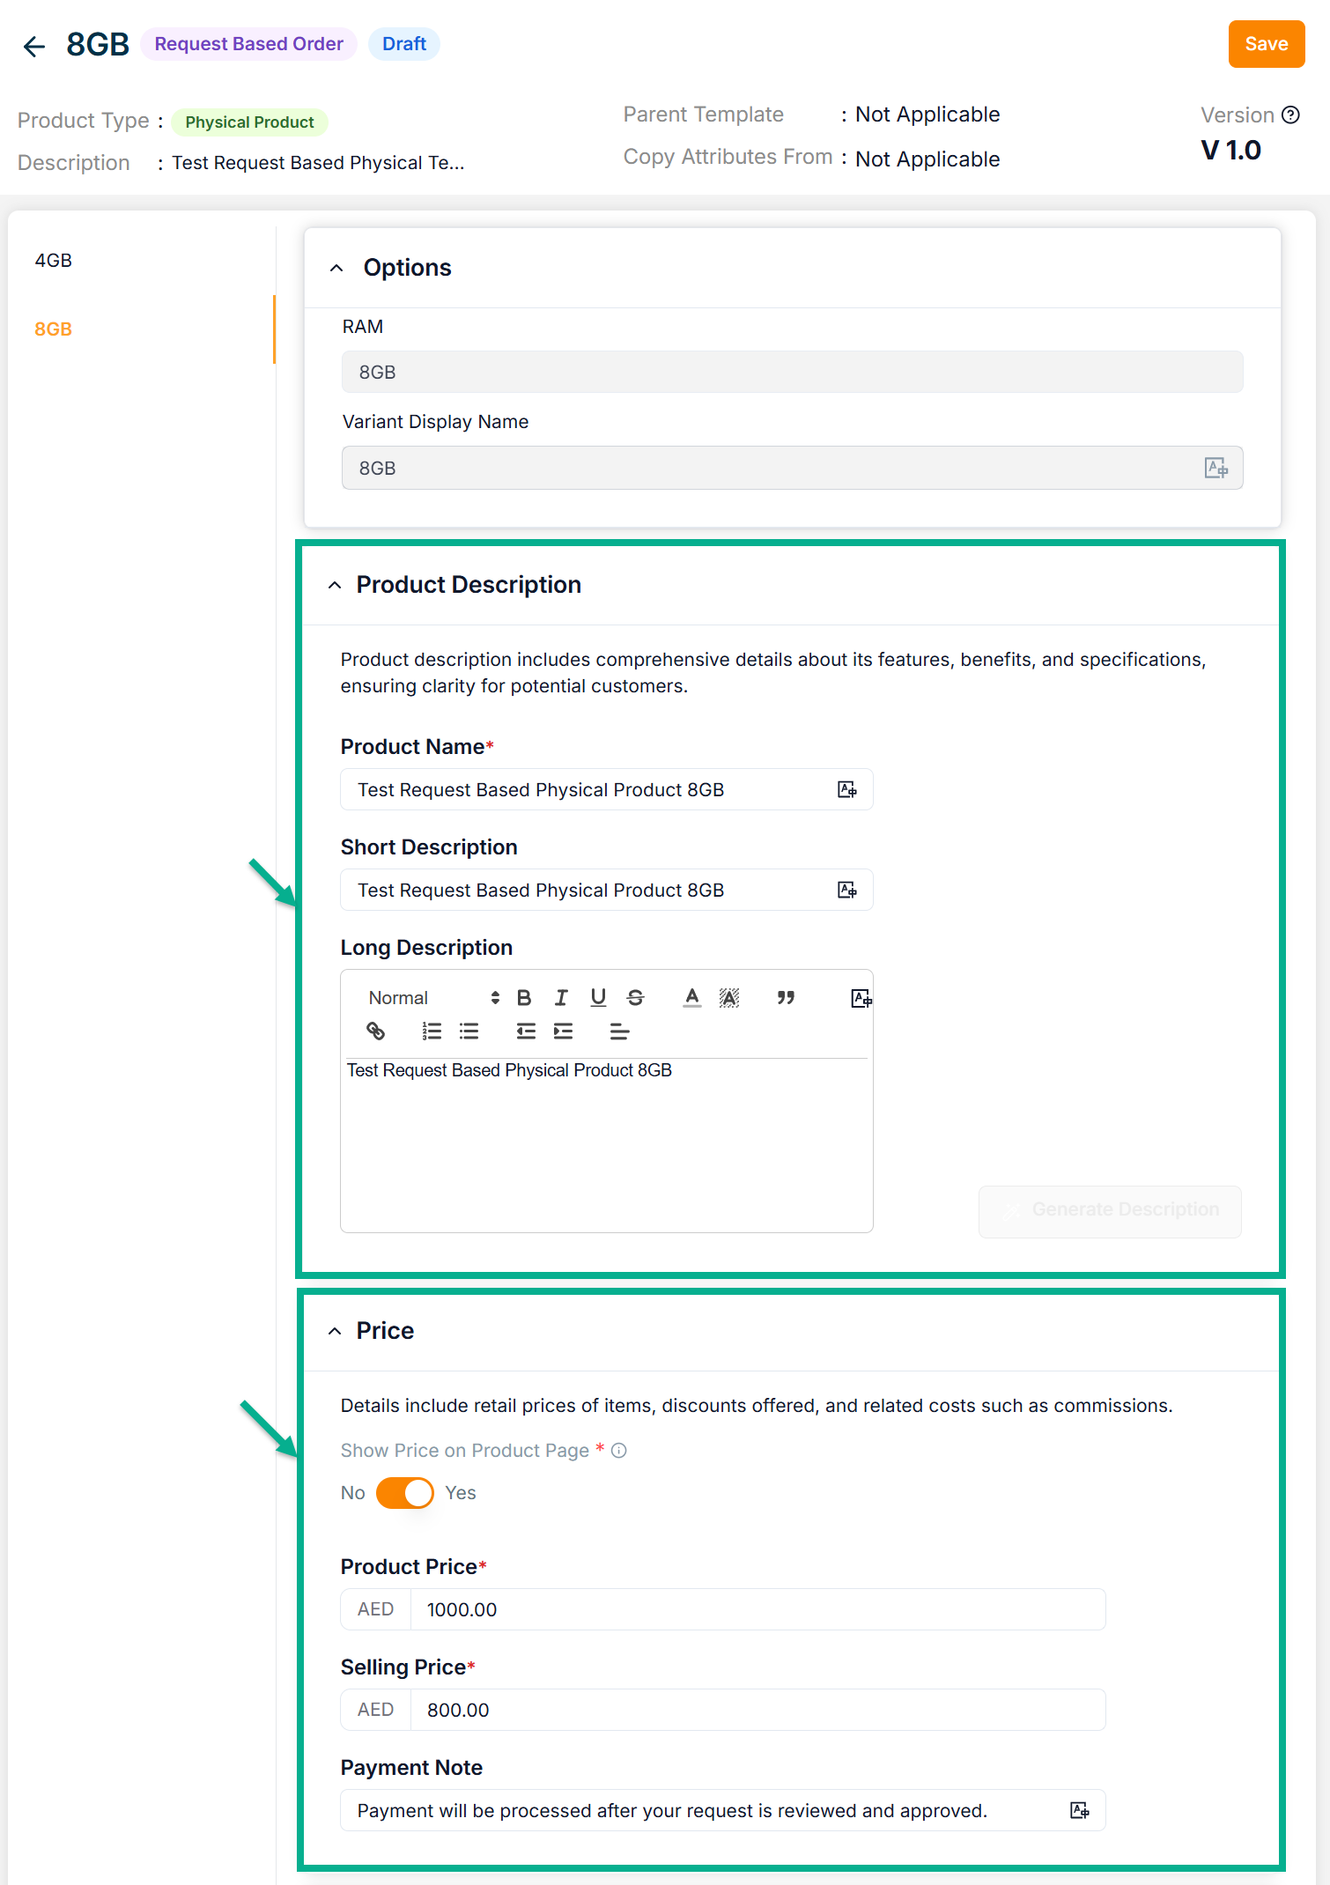Click the translate icon in Product Name field

(846, 789)
